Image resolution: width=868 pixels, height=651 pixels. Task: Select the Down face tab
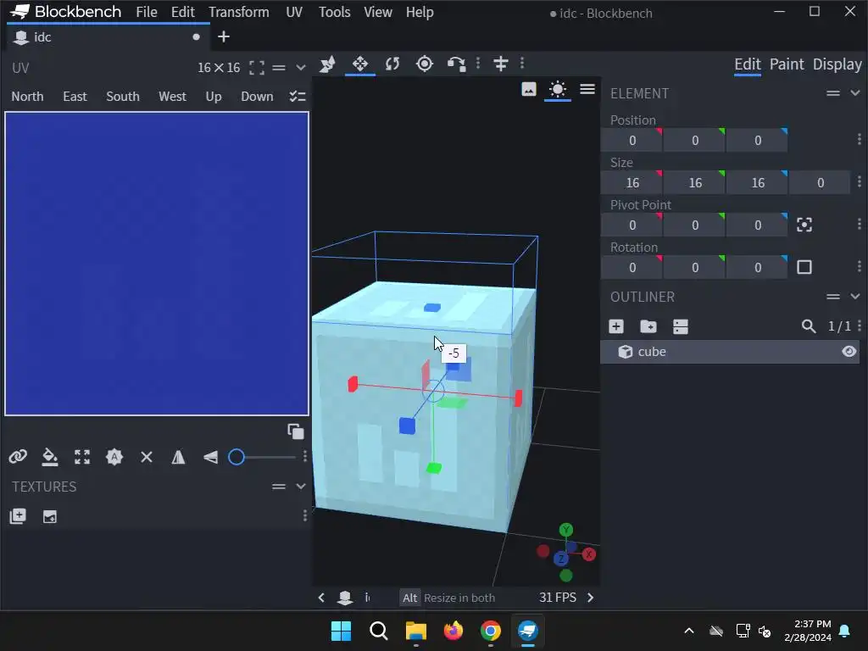[257, 97]
